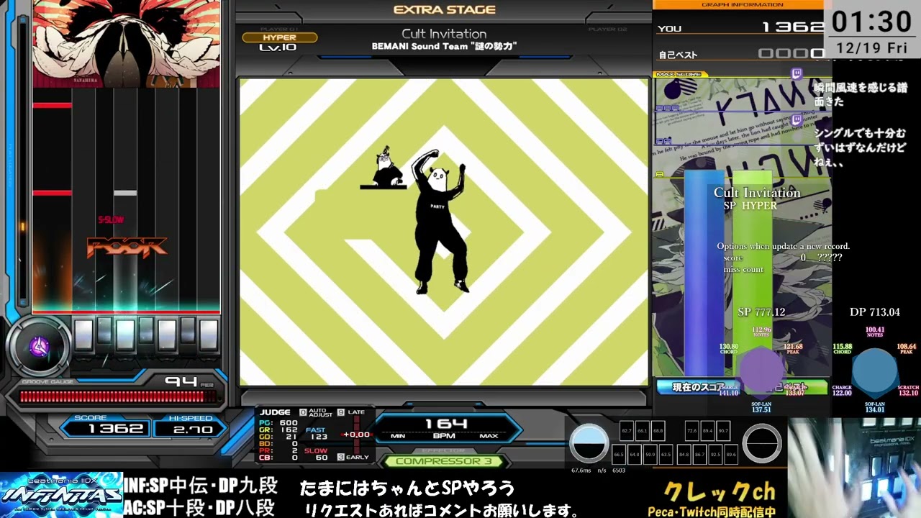Click the blue current score graph bar
921x518 pixels.
point(704,273)
